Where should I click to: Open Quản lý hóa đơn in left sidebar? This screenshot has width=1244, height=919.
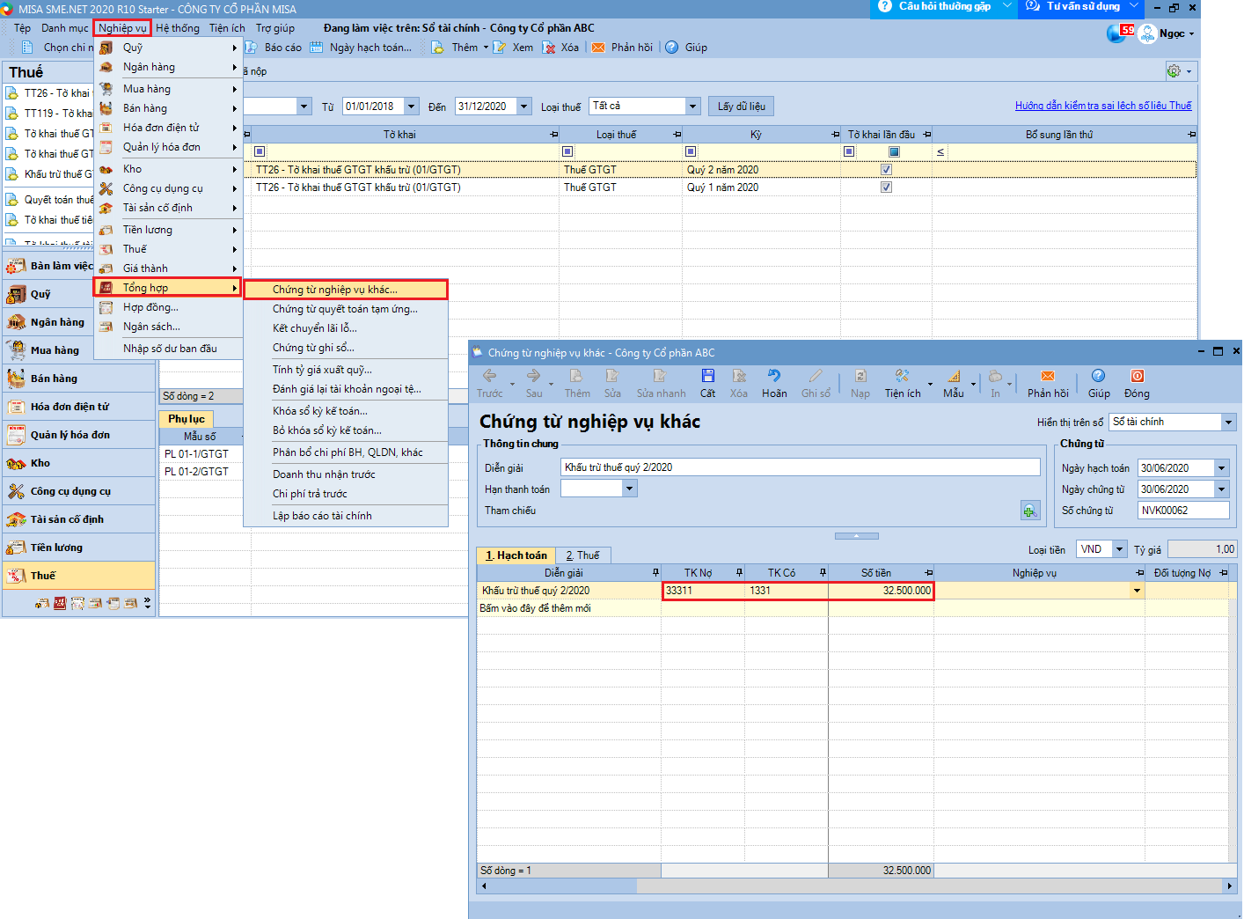tap(79, 435)
